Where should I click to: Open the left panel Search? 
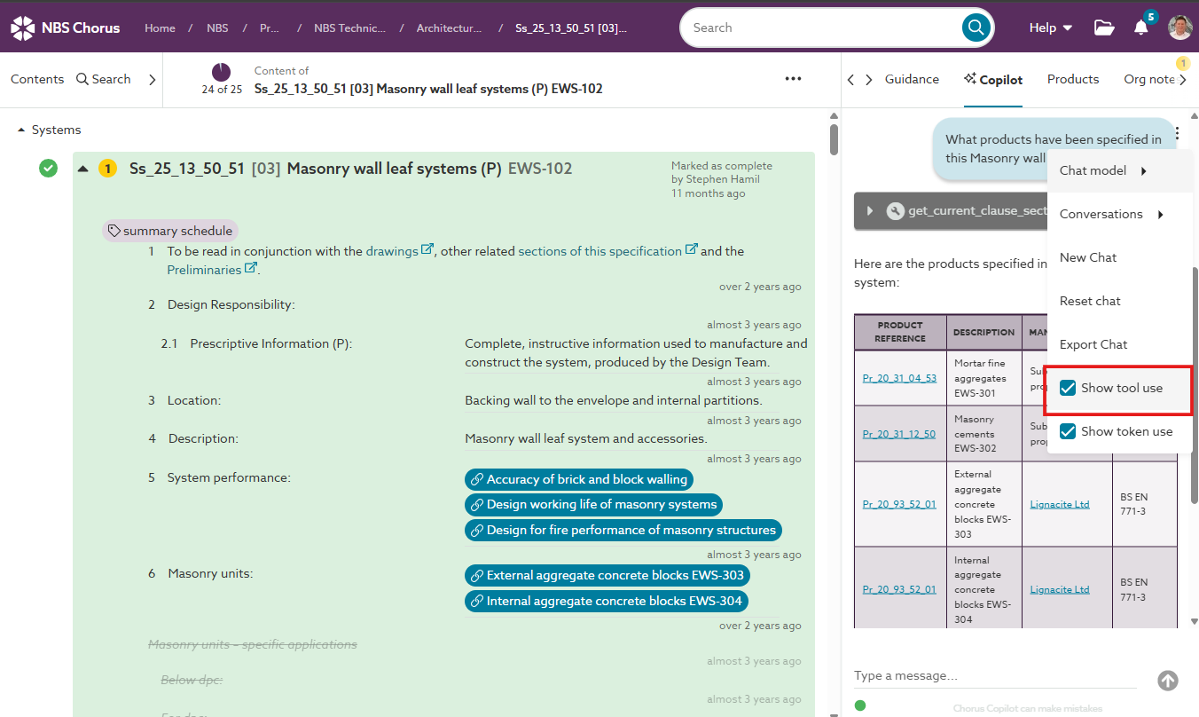(x=104, y=79)
